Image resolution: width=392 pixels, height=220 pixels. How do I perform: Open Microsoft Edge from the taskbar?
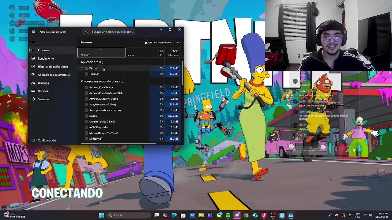tap(174, 215)
